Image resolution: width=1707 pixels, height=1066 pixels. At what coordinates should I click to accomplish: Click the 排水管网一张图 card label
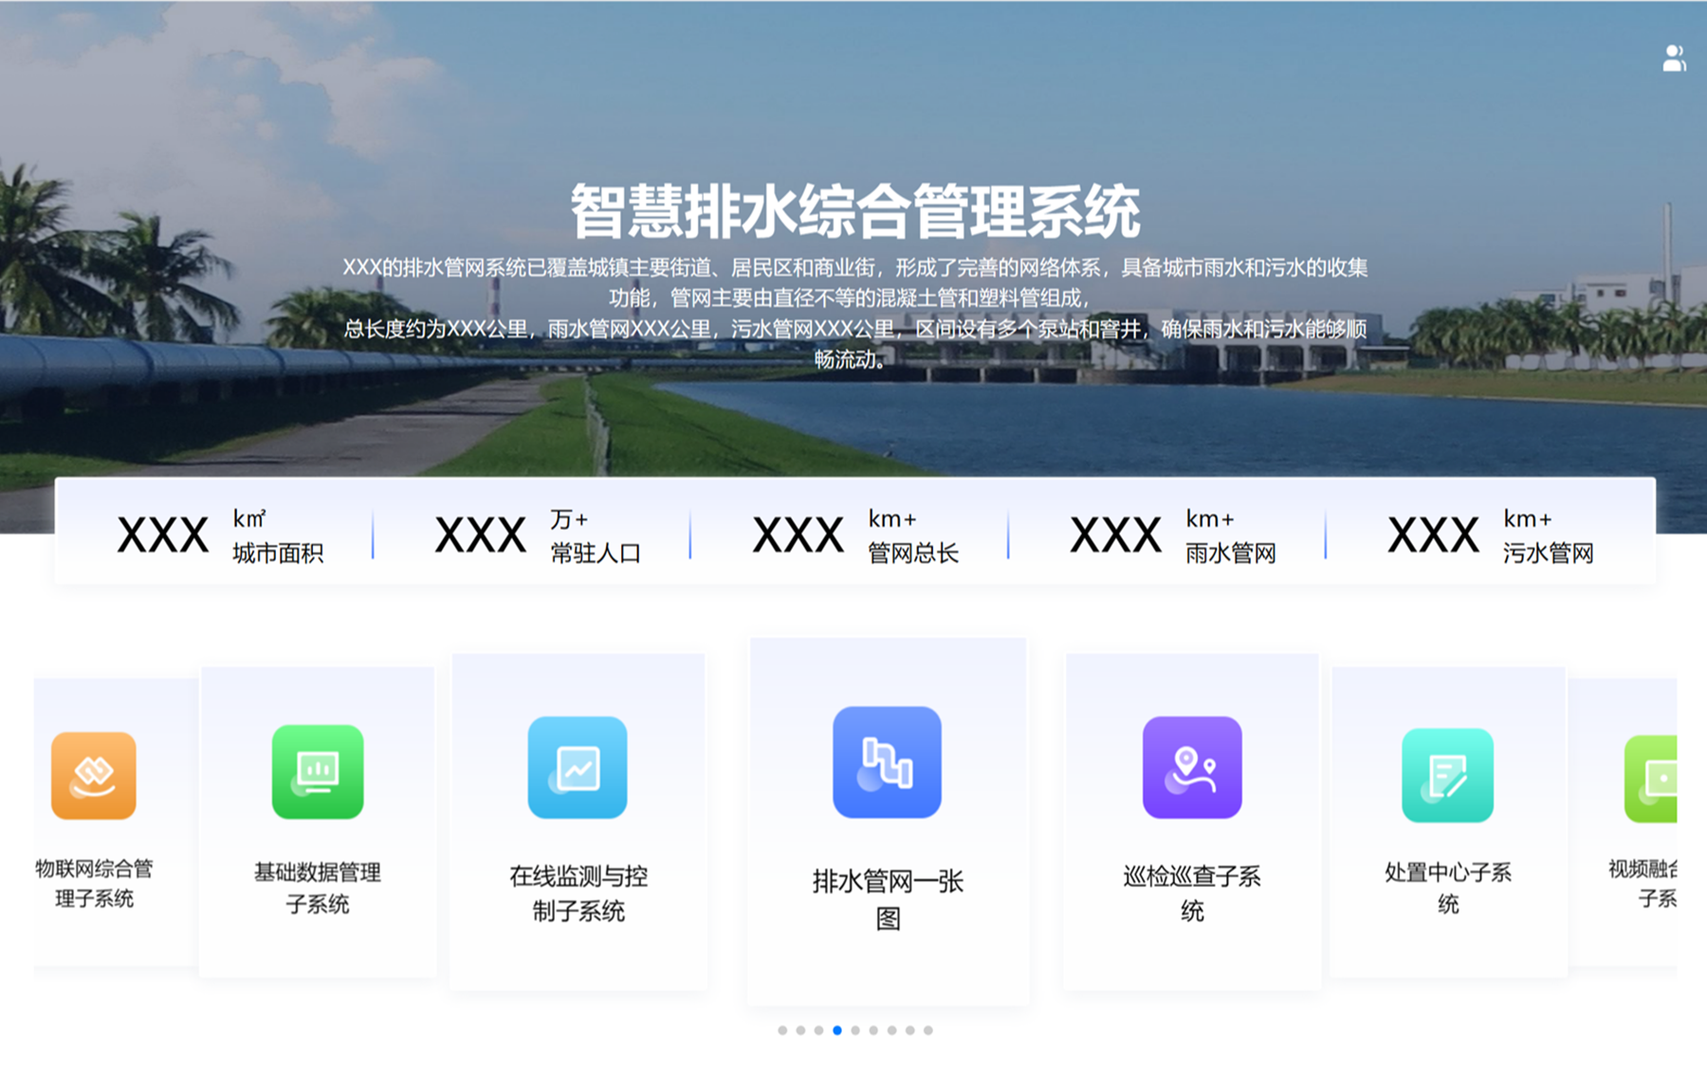click(888, 899)
